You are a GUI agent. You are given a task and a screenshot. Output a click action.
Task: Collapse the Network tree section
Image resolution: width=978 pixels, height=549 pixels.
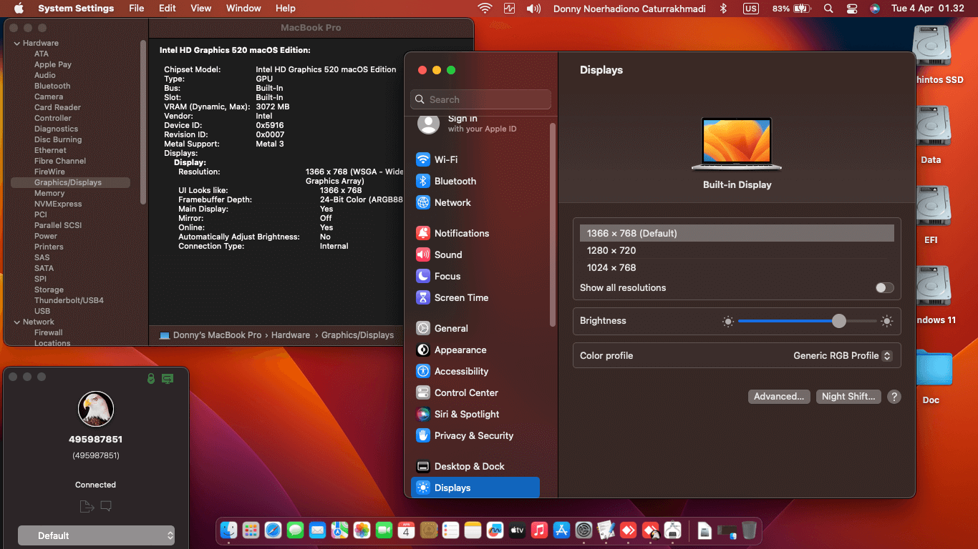(x=16, y=322)
